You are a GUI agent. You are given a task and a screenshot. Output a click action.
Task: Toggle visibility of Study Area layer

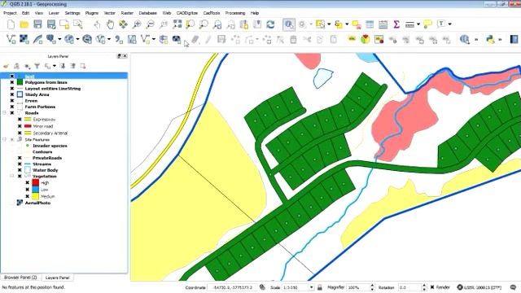coord(12,94)
